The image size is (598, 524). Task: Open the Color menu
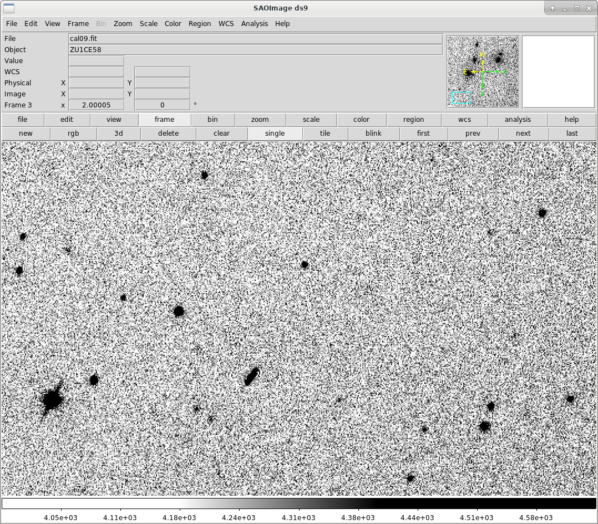click(173, 24)
